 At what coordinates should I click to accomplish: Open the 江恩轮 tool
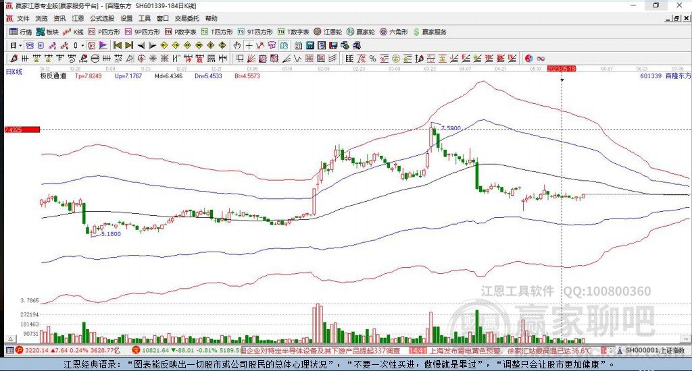click(x=328, y=32)
